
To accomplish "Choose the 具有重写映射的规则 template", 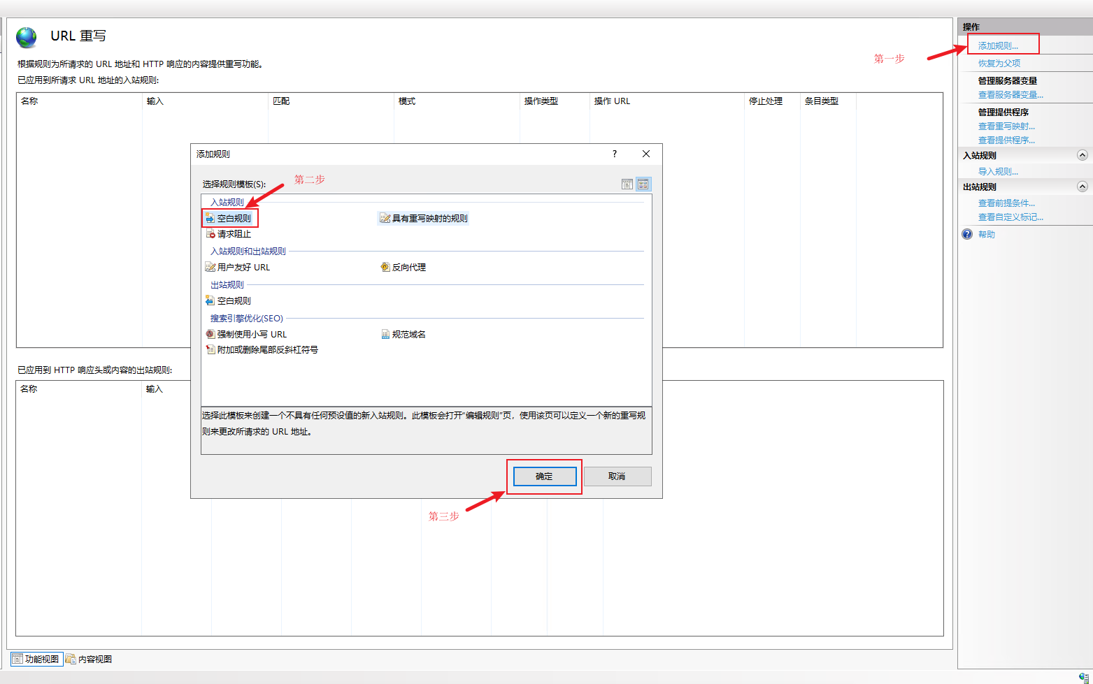I will (x=429, y=219).
